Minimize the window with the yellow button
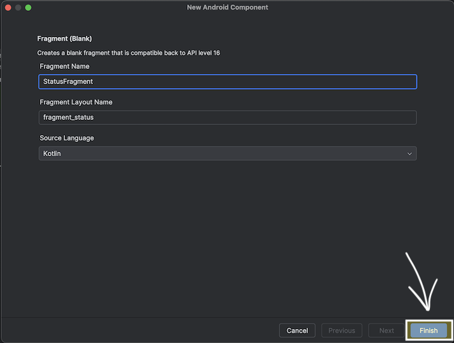Viewport: 454px width, 343px height. 18,8
